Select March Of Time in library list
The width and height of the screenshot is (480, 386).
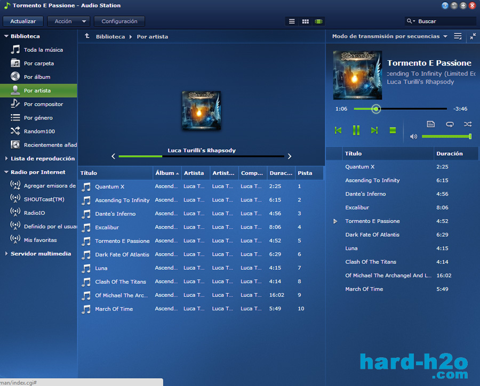pos(201,309)
